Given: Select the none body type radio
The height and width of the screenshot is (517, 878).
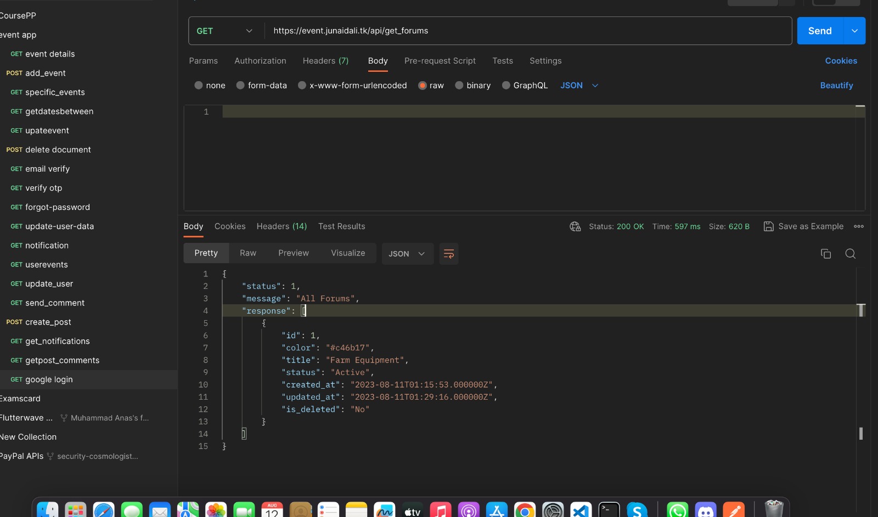Looking at the screenshot, I should pyautogui.click(x=199, y=86).
